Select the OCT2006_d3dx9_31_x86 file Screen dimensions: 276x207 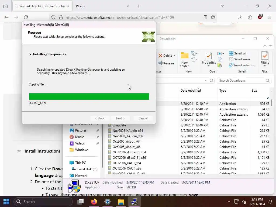[x=129, y=157]
